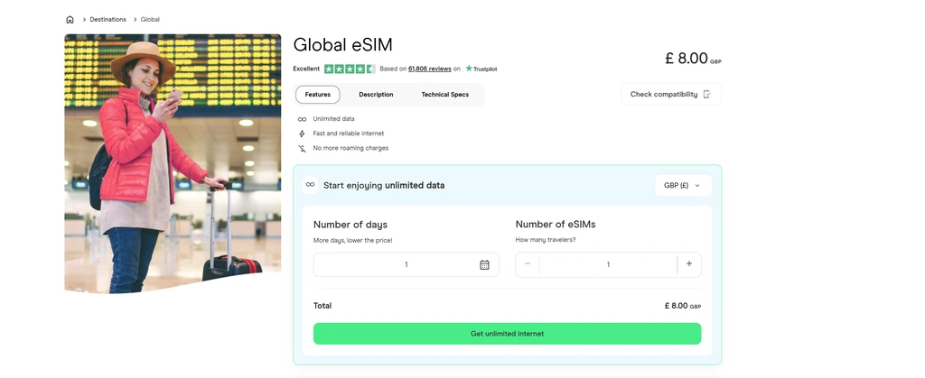Click 'Fast and reliable internet' text
The height and width of the screenshot is (378, 925).
coord(349,134)
